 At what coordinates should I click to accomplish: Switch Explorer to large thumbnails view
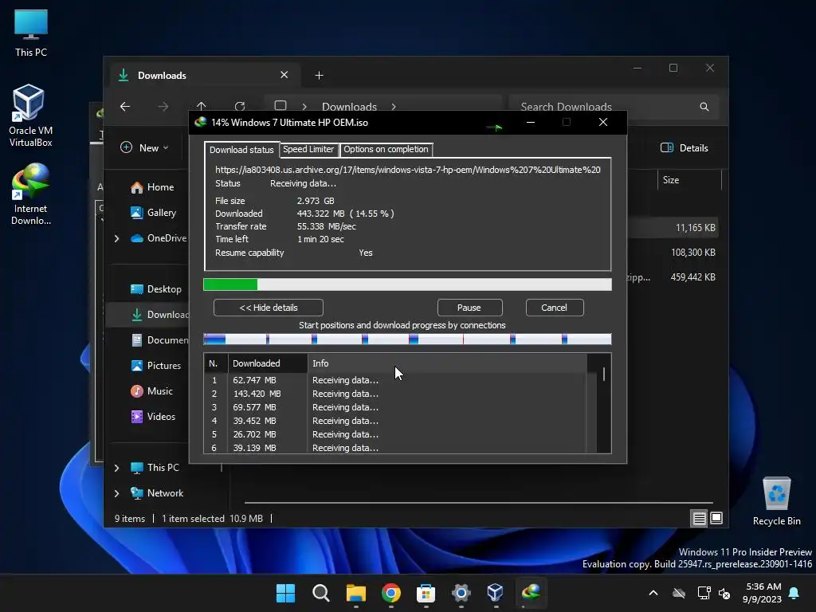(716, 518)
